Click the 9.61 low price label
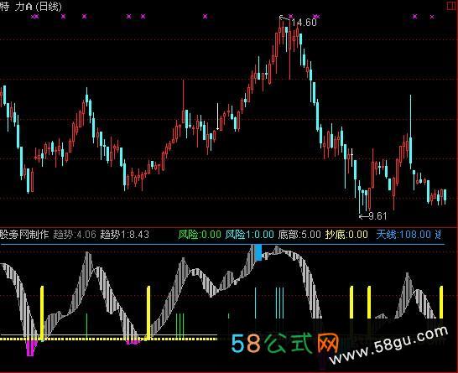Viewport: 458px width, 373px height. [x=377, y=216]
